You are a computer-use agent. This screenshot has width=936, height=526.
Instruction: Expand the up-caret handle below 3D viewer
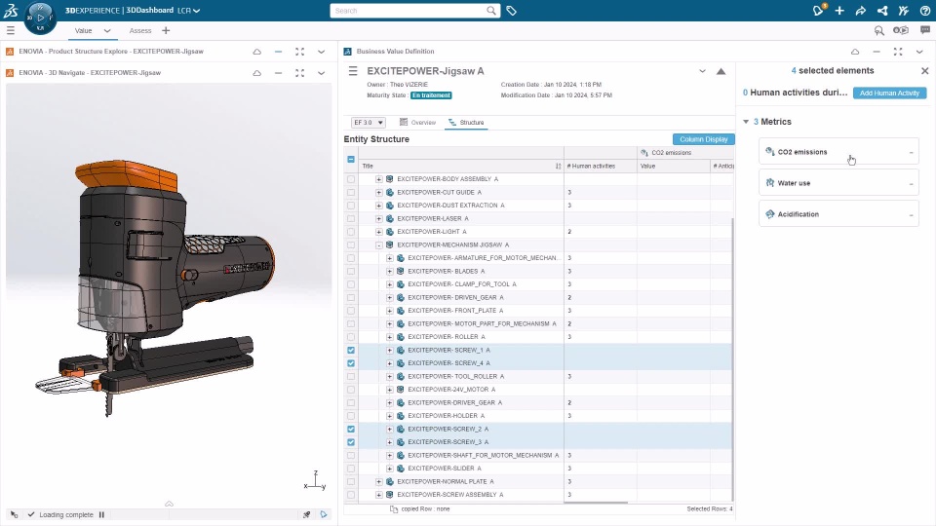point(169,504)
